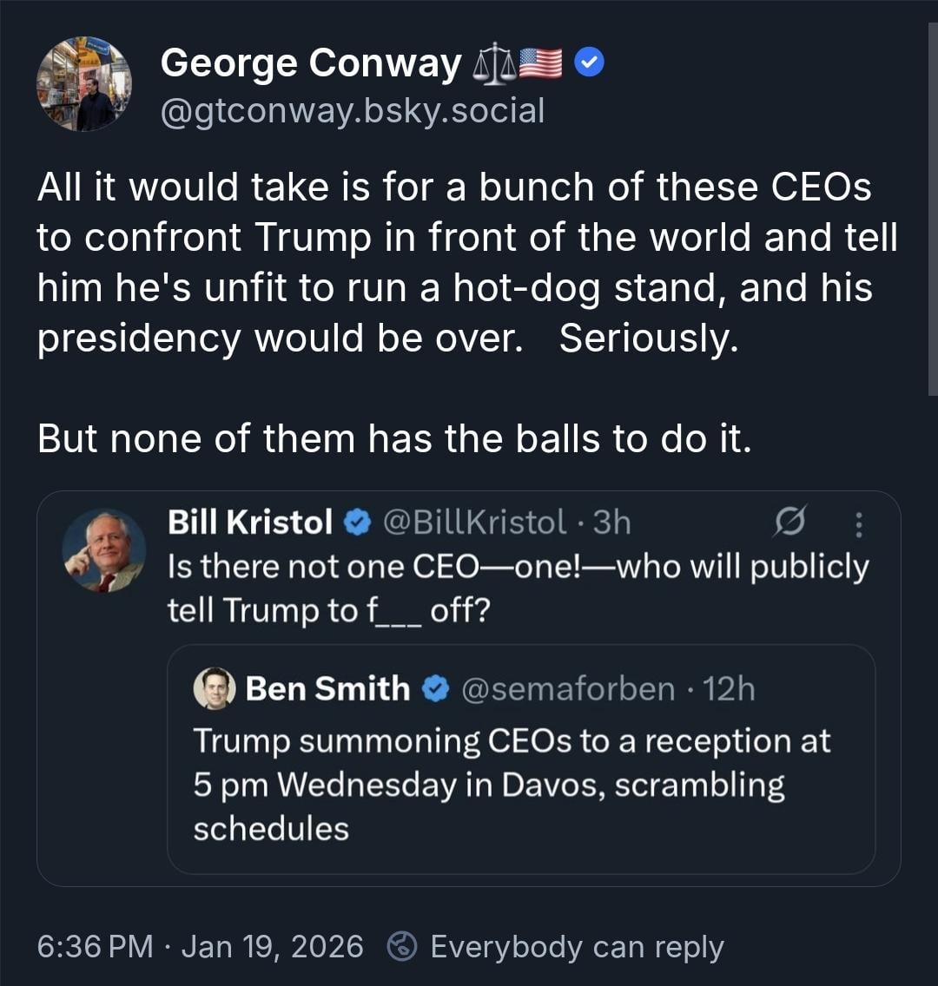938x986 pixels.
Task: Click Bill Kristol's verified checkmark badge
Action: click(x=357, y=522)
